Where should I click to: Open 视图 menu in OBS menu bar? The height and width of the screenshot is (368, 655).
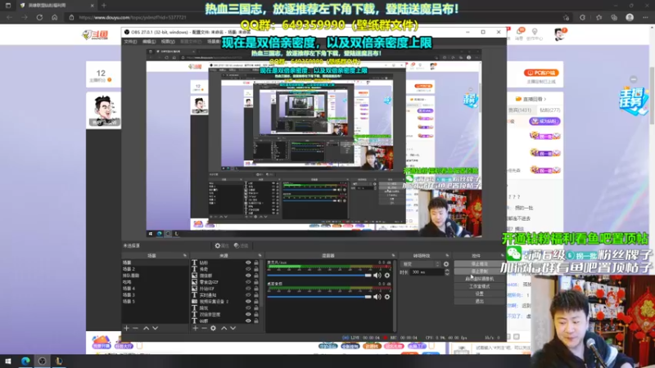(168, 42)
